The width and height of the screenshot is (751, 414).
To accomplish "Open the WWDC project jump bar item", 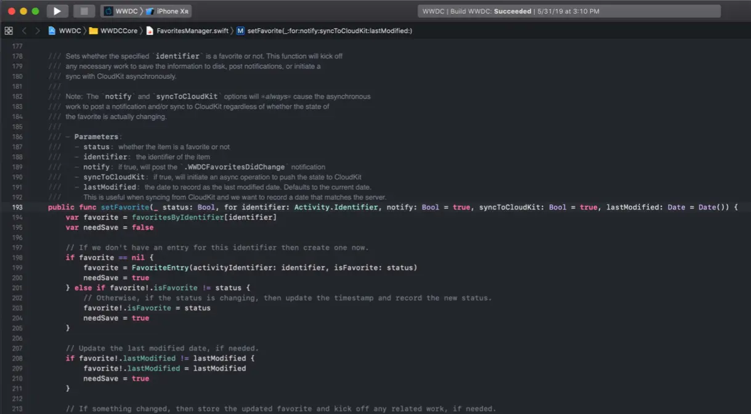I will [x=65, y=30].
